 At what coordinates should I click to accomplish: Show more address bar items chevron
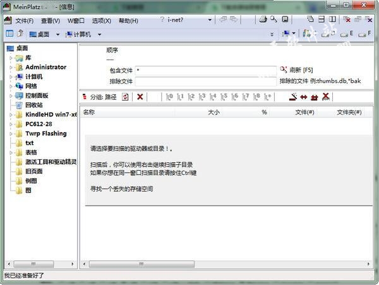272,34
